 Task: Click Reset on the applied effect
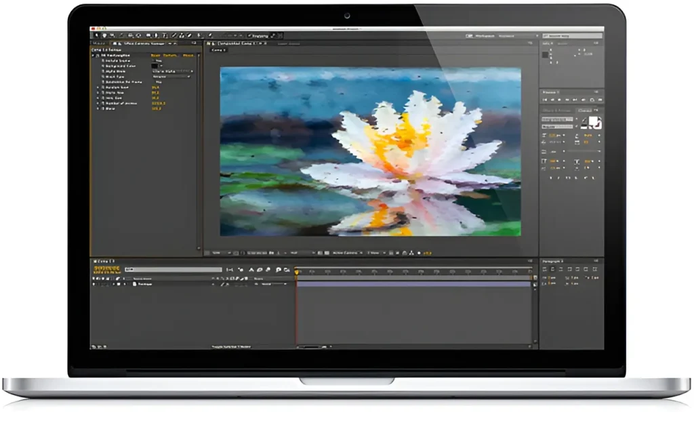pos(155,56)
